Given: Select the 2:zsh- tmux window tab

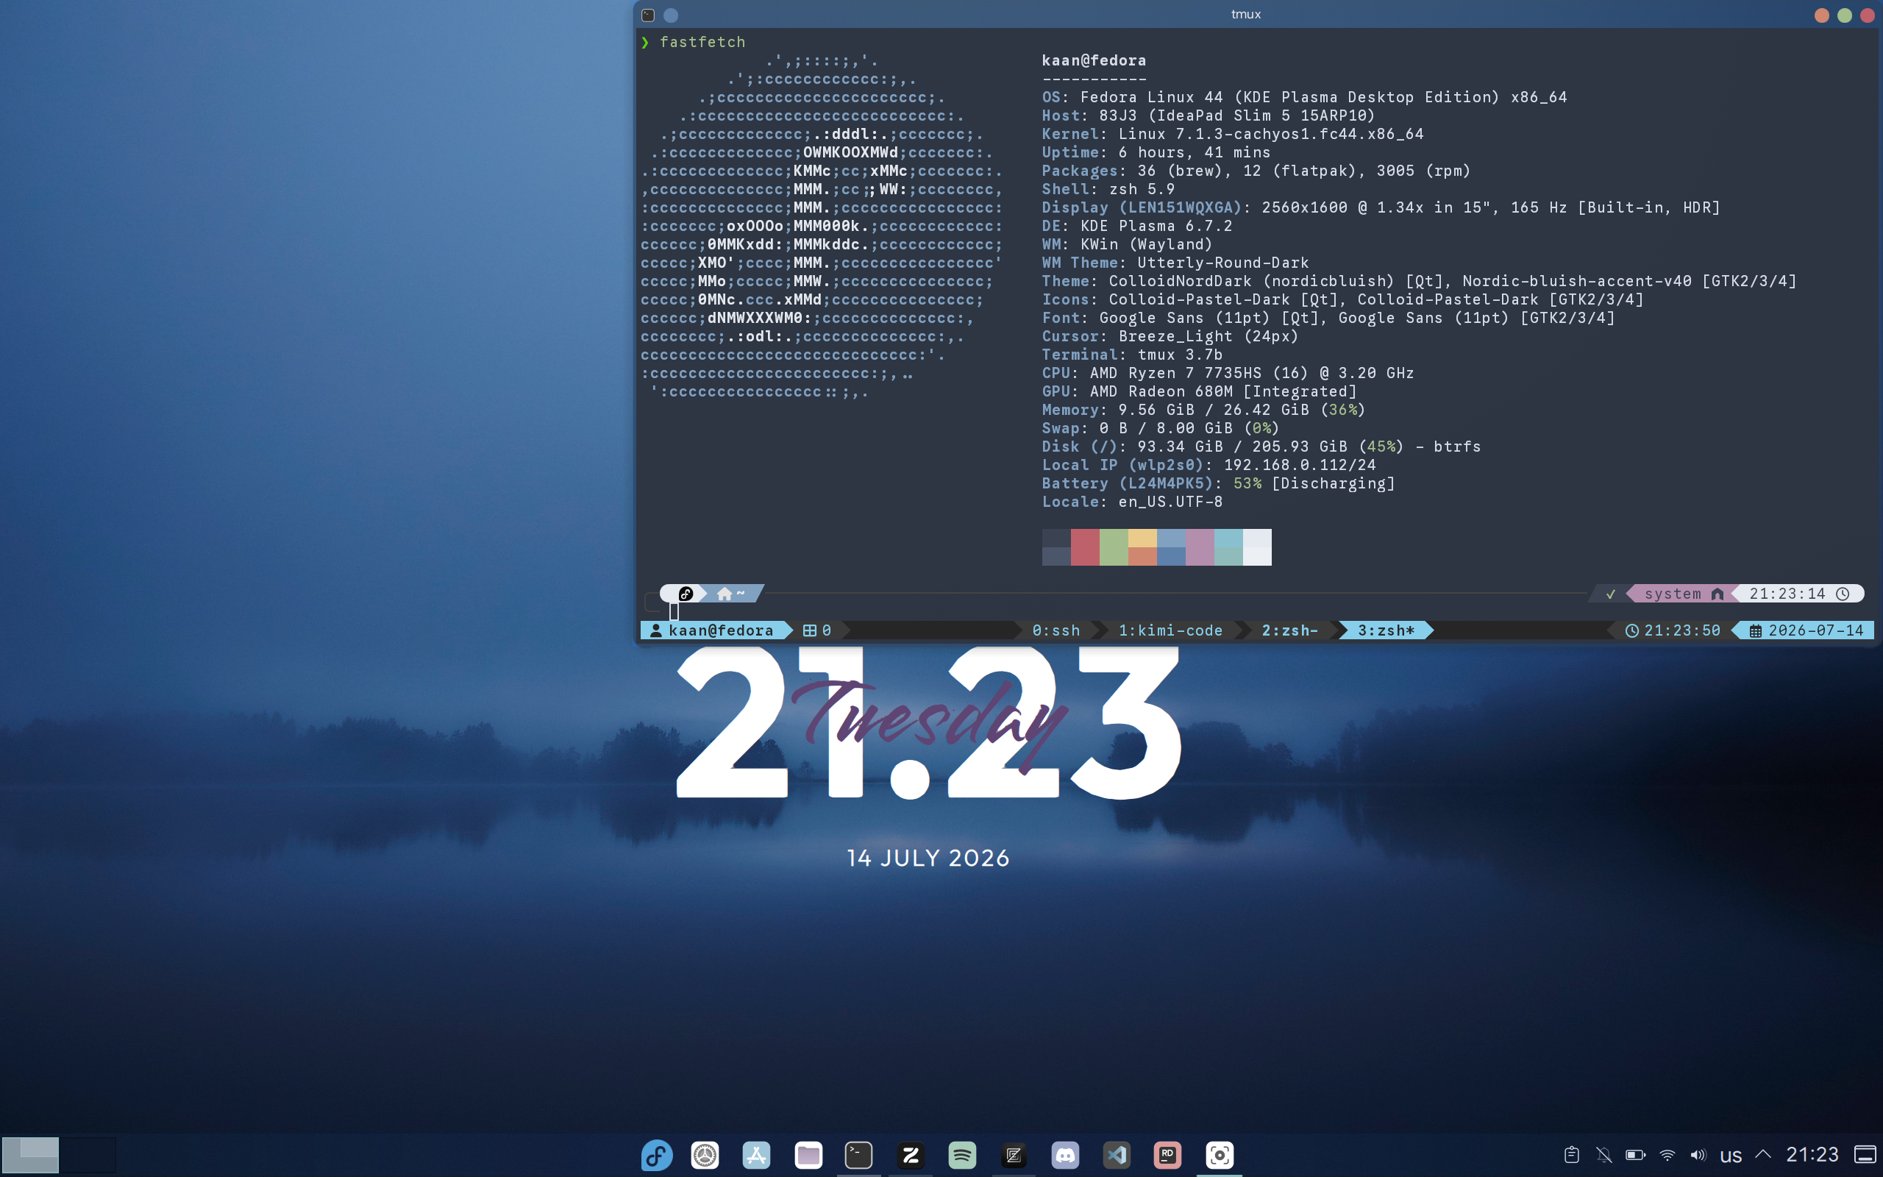Looking at the screenshot, I should click(x=1289, y=630).
